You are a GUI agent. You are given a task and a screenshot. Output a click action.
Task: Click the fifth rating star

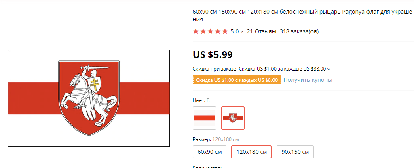point(225,31)
